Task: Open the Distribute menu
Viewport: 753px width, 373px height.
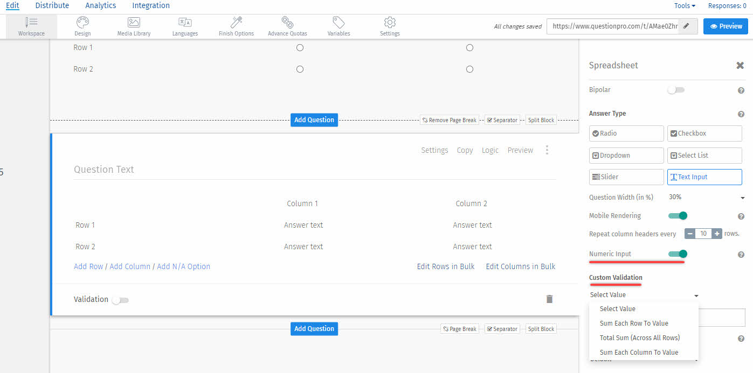Action: (52, 5)
